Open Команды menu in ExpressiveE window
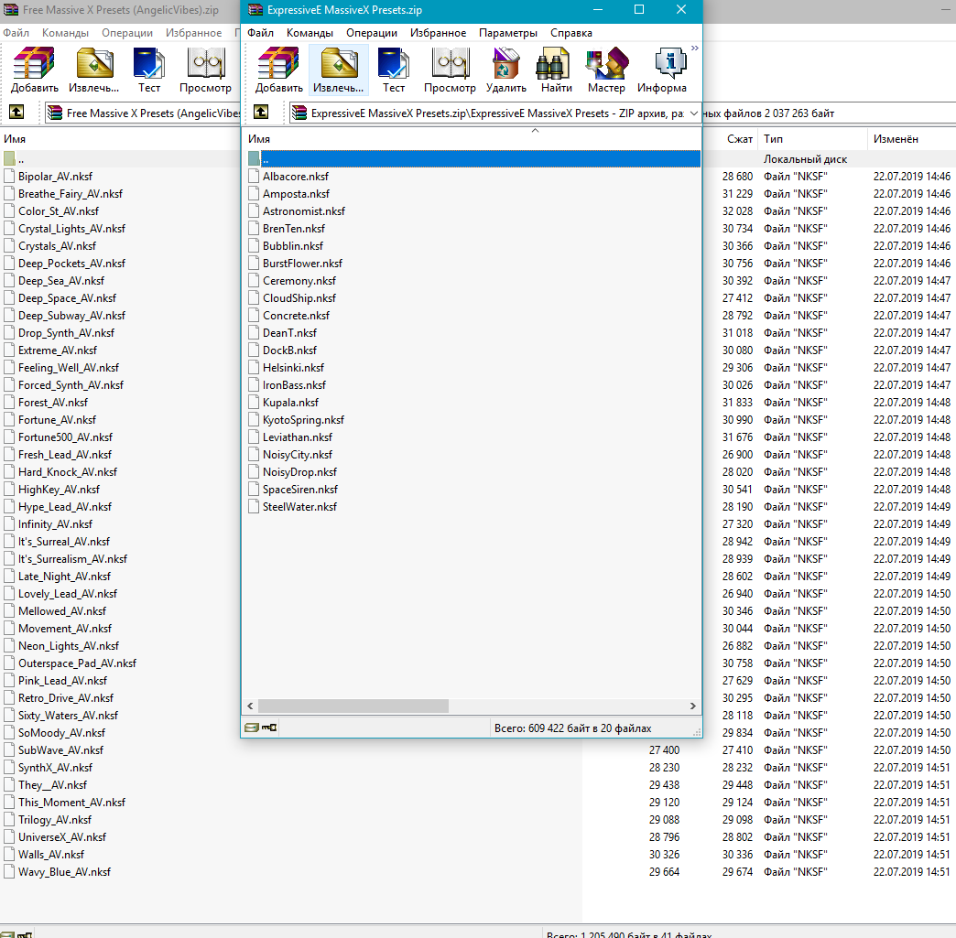 pyautogui.click(x=310, y=33)
